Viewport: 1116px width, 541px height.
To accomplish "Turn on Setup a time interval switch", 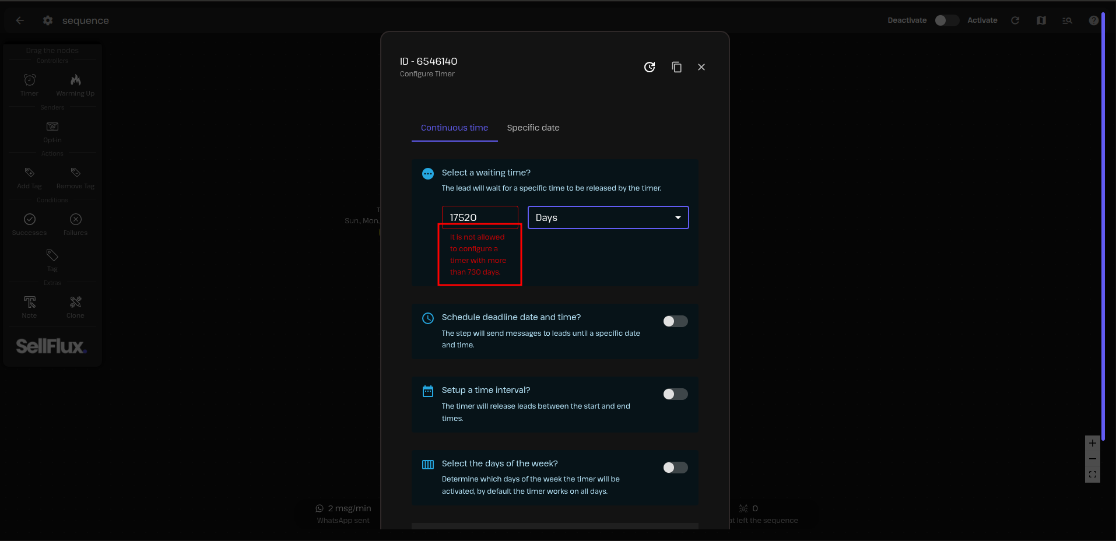I will [675, 394].
